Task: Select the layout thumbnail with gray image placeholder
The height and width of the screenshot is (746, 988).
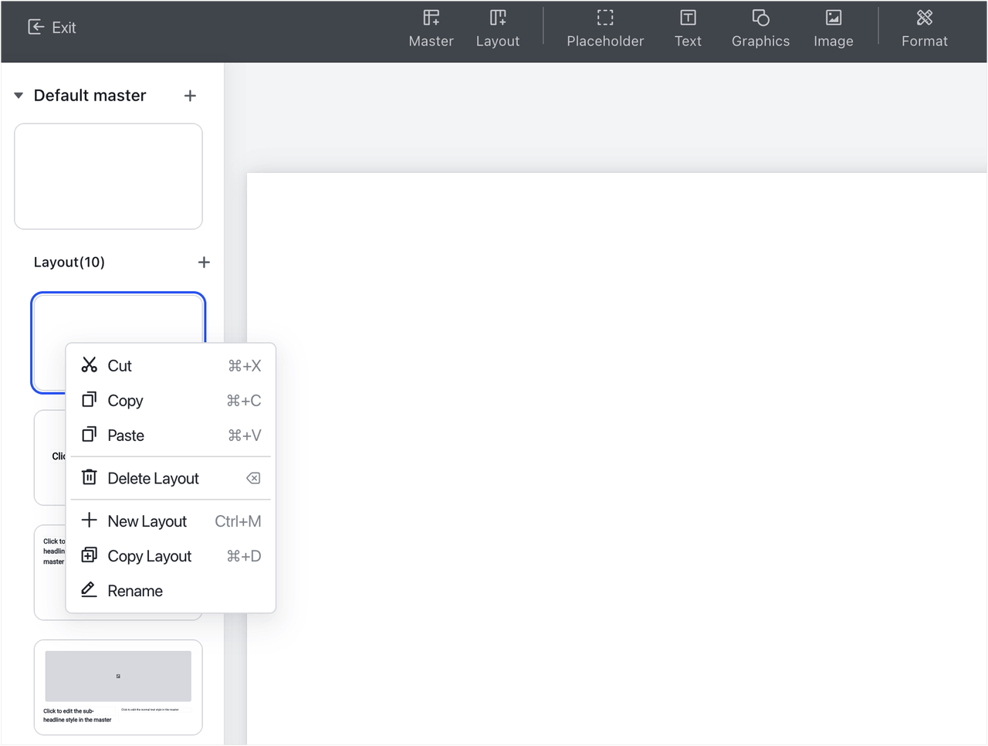Action: [118, 687]
